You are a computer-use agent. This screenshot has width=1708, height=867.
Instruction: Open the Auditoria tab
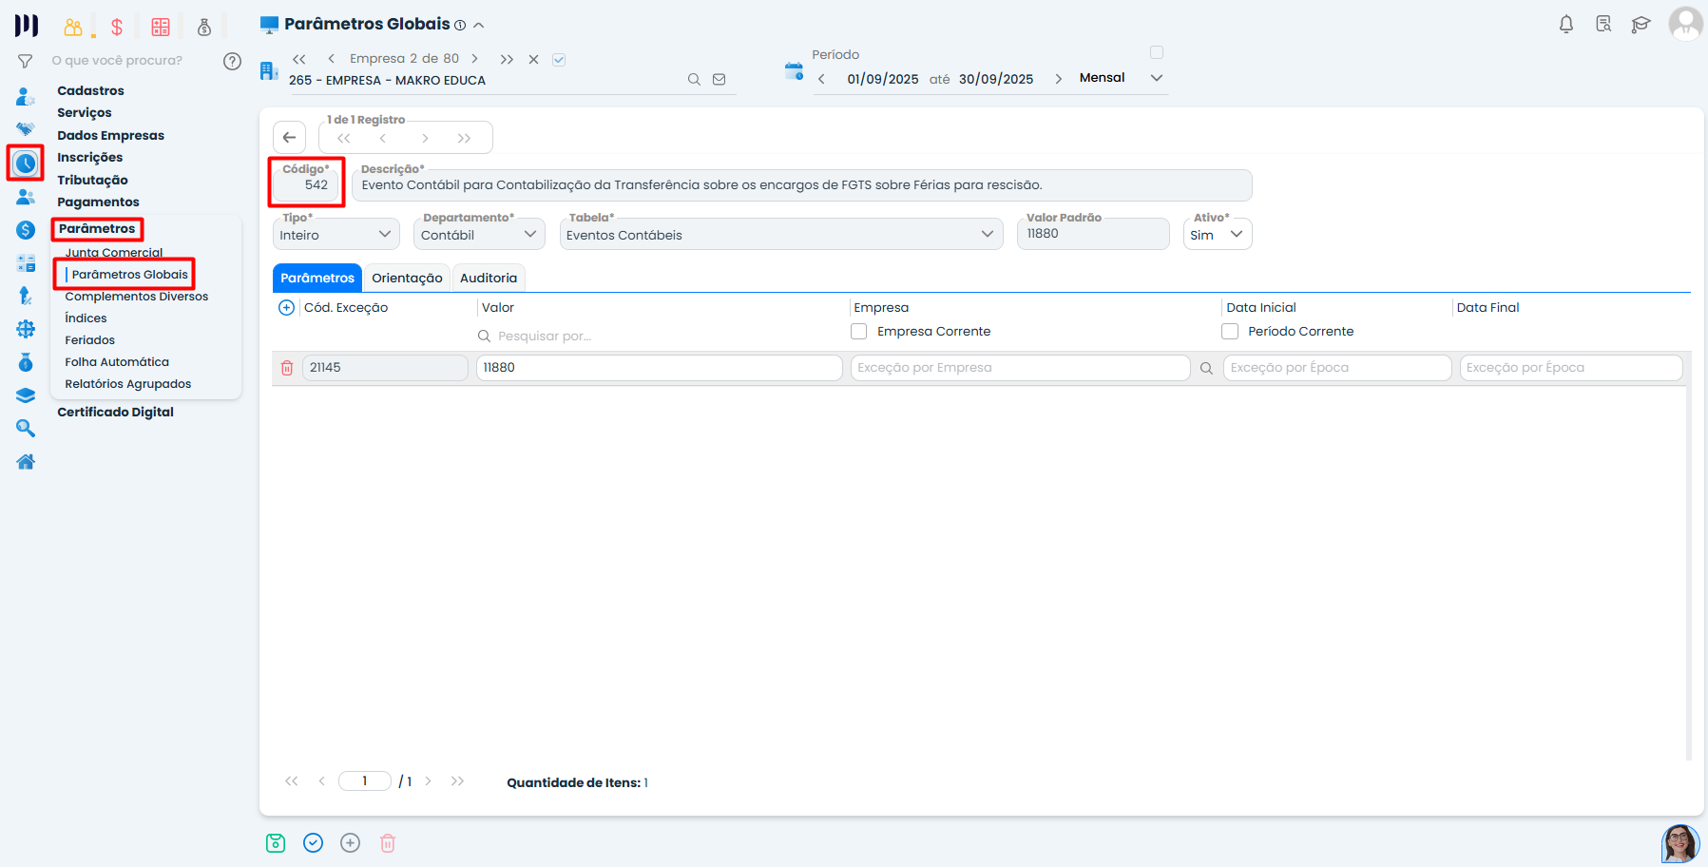(x=489, y=279)
